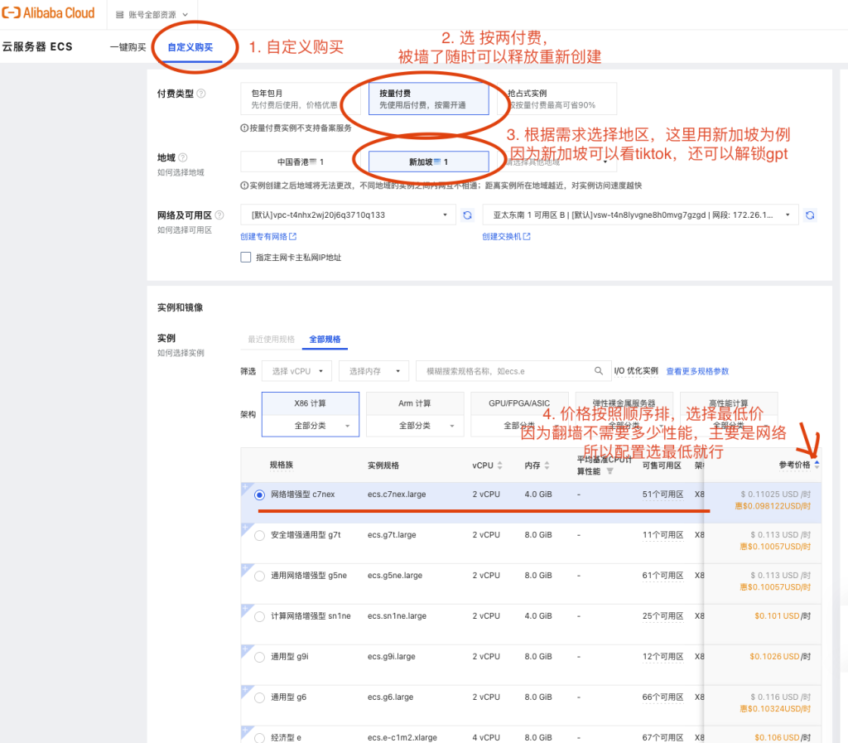
Task: Sort the table by vCPU
Action: click(x=499, y=466)
